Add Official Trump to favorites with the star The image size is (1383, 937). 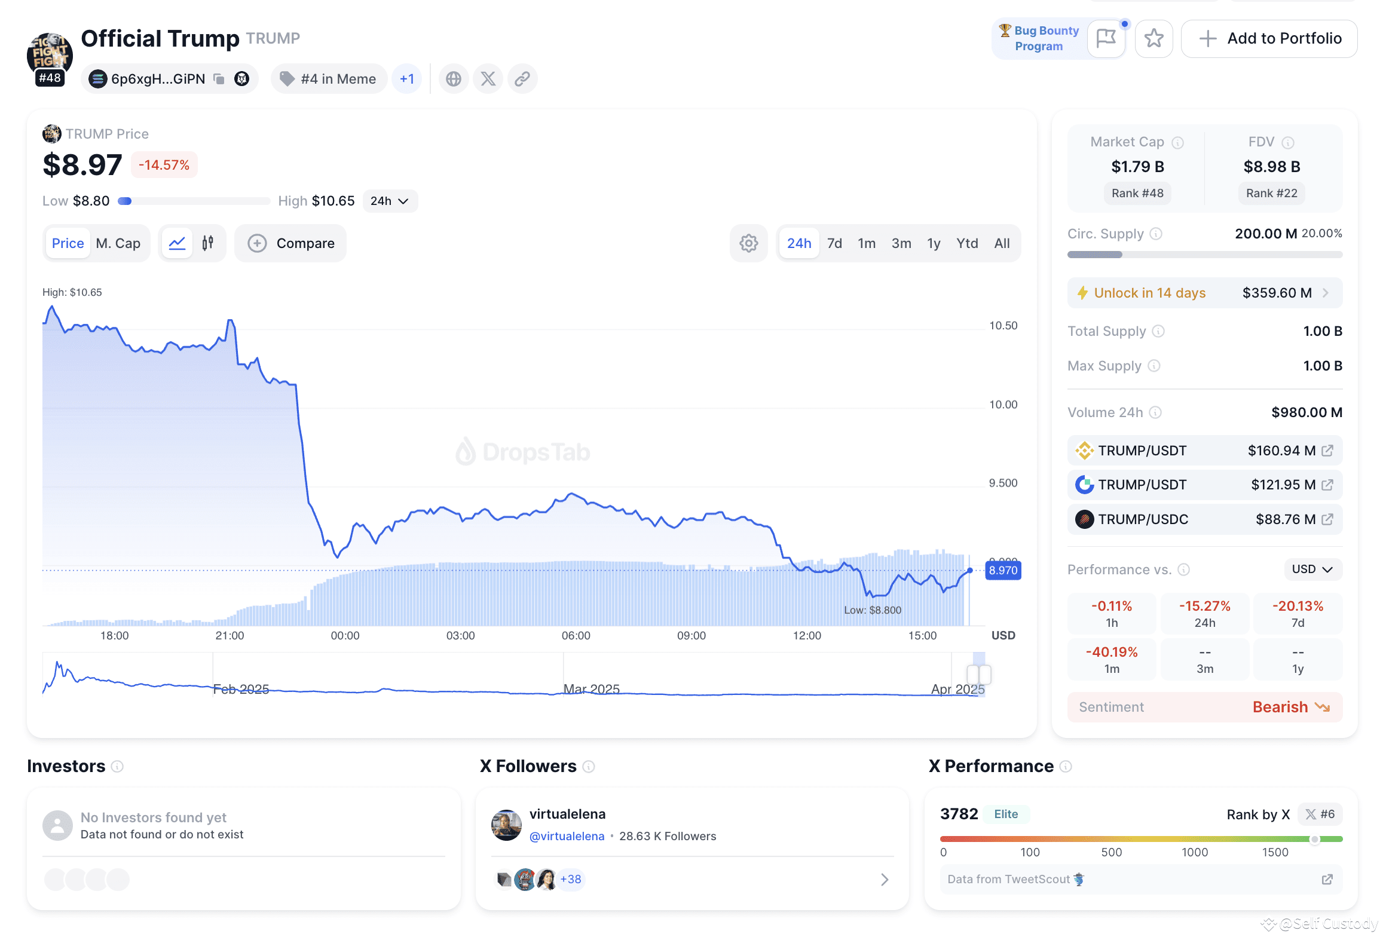point(1154,39)
